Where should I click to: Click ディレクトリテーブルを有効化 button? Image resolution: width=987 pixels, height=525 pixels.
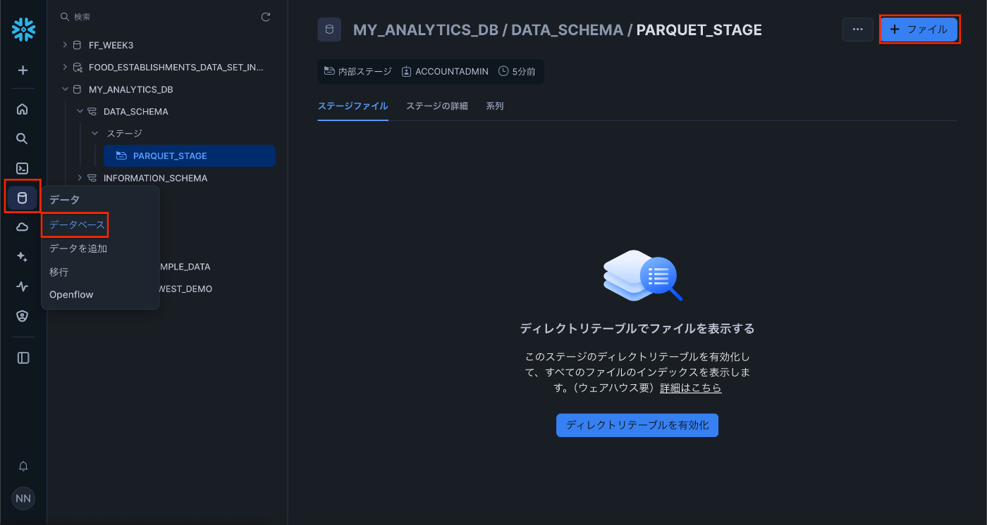point(637,425)
